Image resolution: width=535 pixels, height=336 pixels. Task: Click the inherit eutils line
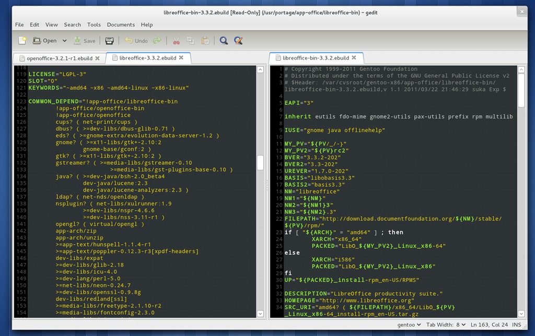pos(399,116)
